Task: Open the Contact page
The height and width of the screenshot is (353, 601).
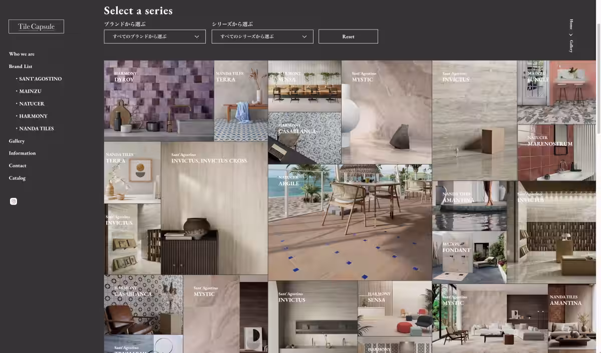Action: (18, 165)
